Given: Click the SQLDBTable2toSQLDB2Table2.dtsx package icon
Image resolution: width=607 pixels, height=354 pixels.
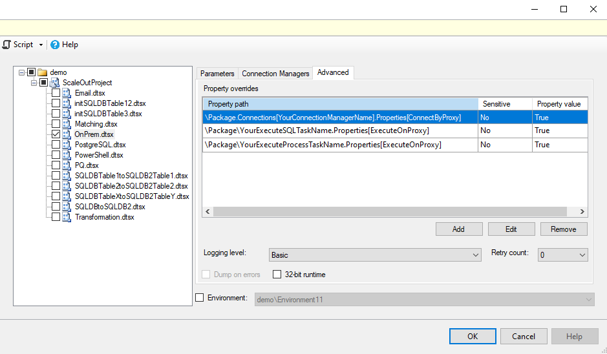Looking at the screenshot, I should tap(67, 186).
